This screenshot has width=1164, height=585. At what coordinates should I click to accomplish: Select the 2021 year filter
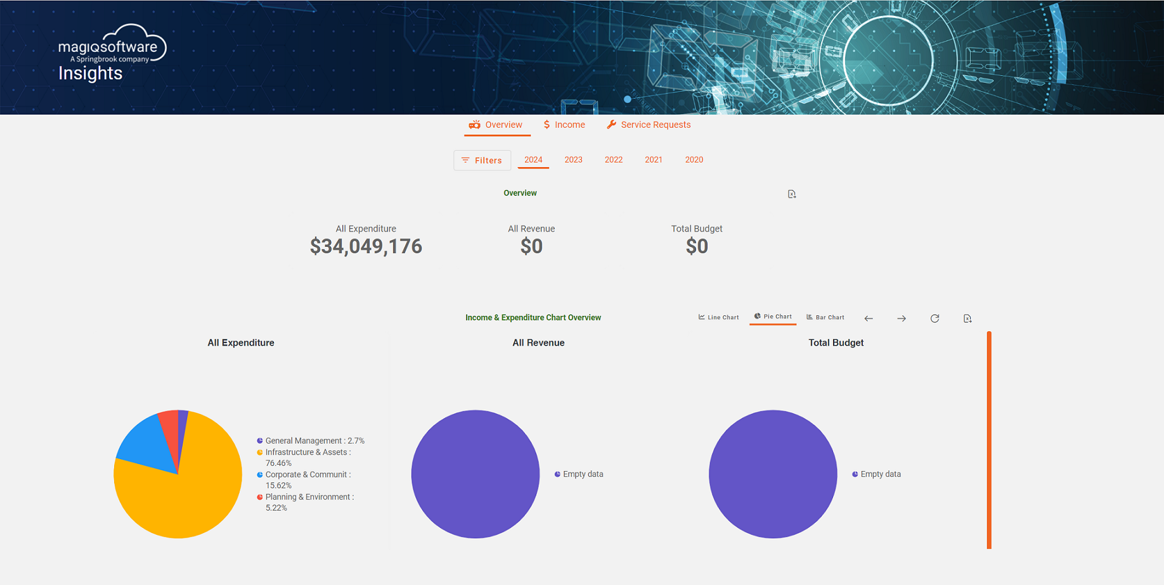click(x=653, y=160)
